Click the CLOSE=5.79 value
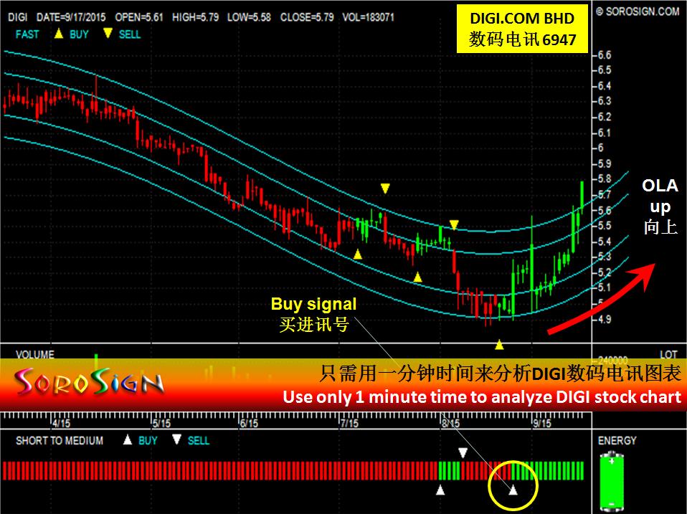The width and height of the screenshot is (687, 514). 307,17
